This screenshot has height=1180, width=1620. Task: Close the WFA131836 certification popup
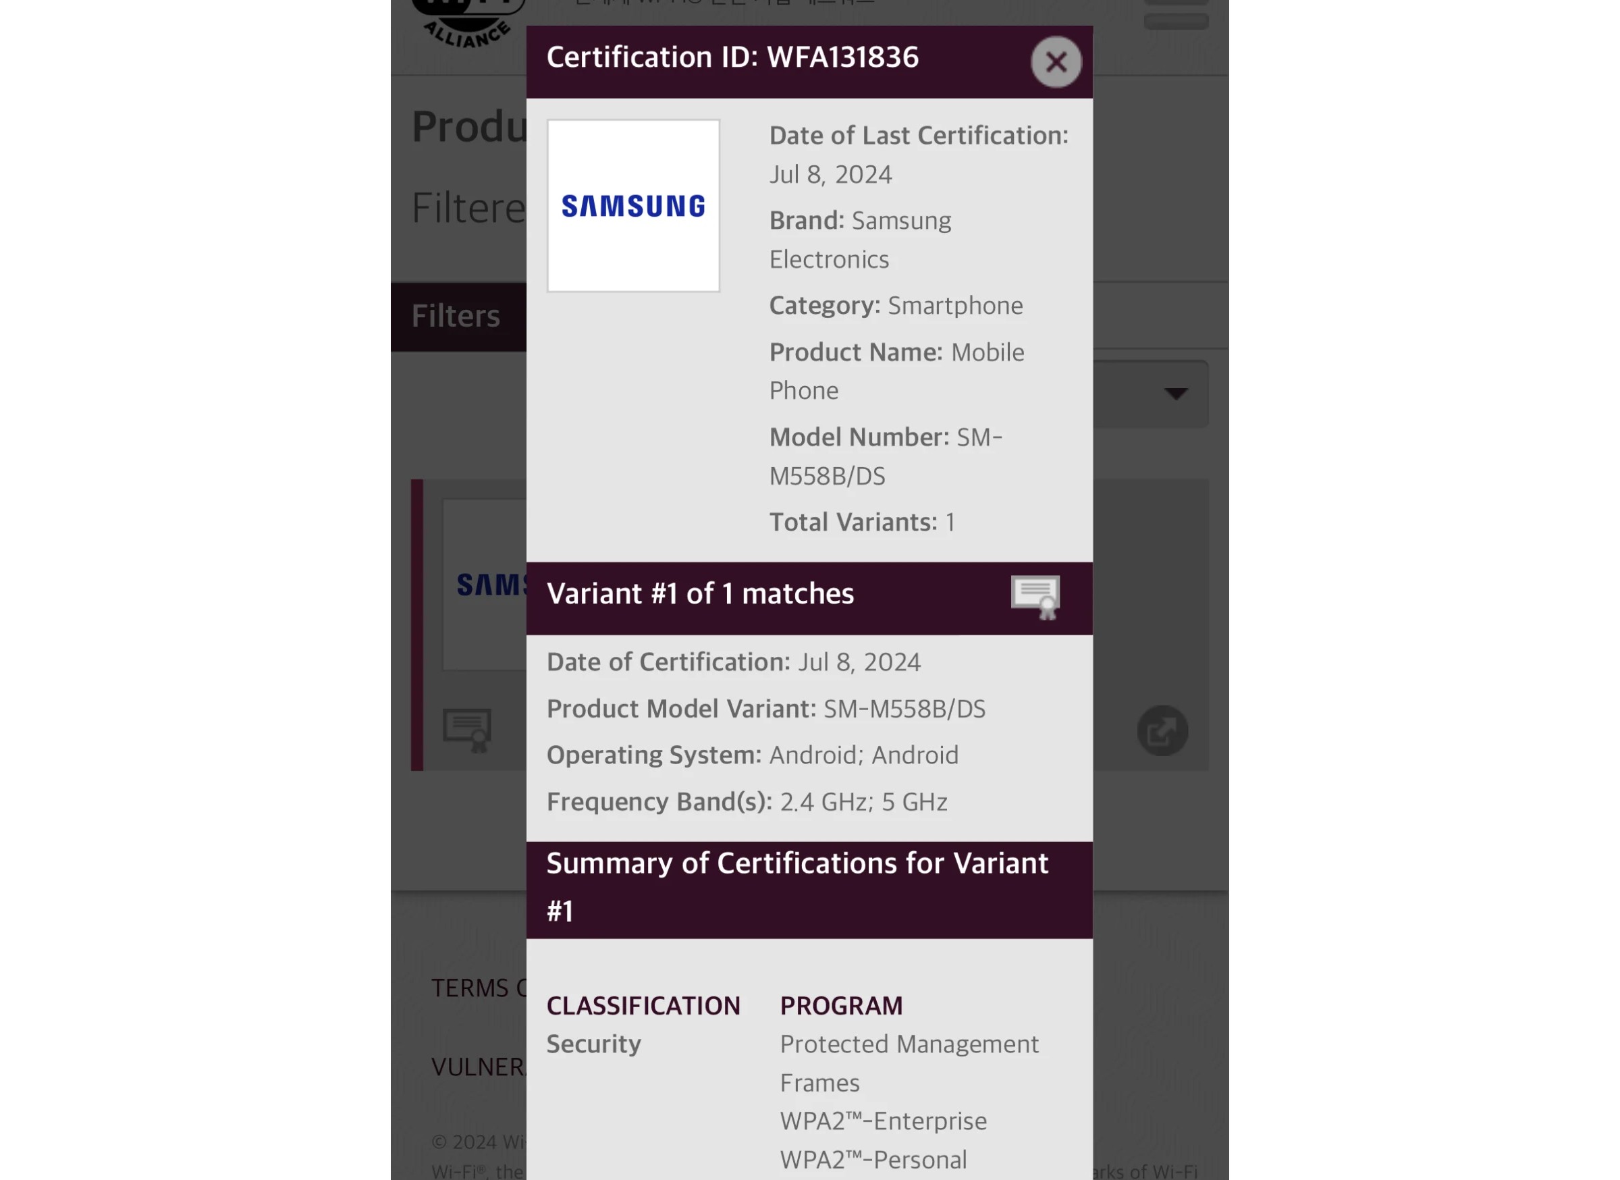click(1055, 59)
